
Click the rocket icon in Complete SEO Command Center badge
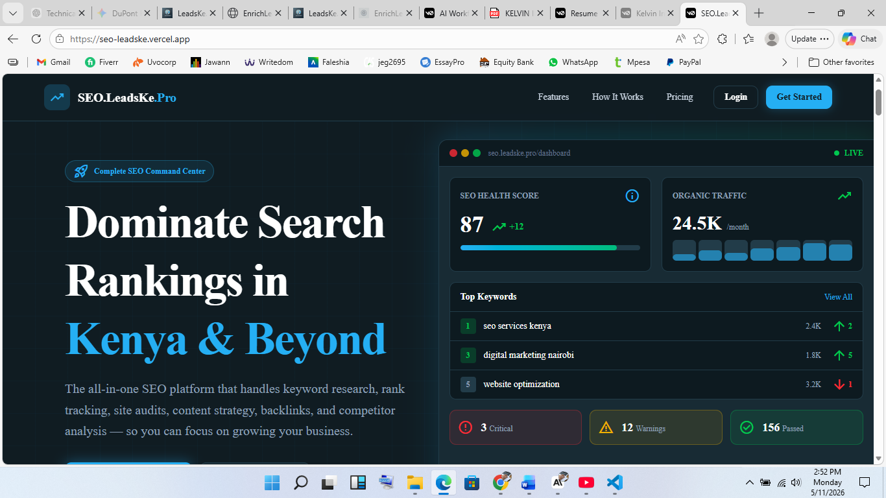80,171
